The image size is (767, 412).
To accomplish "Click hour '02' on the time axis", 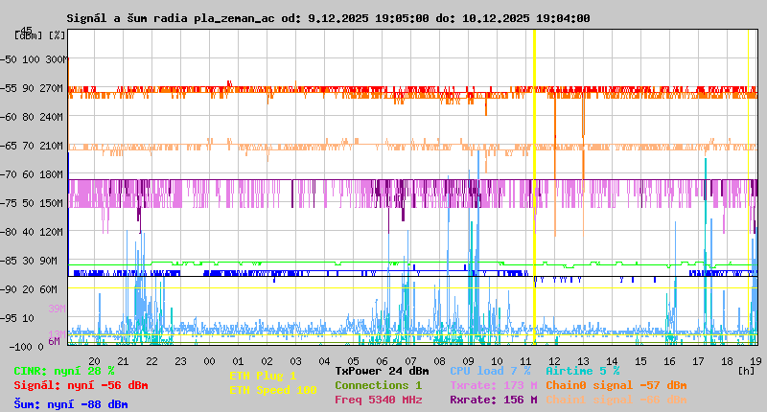I will 267,361.
